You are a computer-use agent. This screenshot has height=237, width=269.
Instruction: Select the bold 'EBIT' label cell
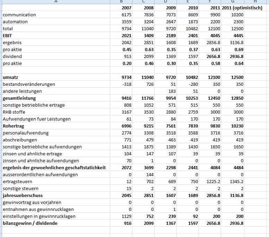pos(8,35)
